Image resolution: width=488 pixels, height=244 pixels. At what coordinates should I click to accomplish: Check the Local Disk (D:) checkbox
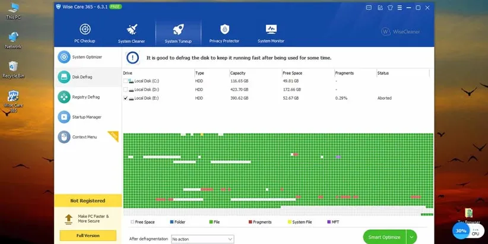click(126, 89)
